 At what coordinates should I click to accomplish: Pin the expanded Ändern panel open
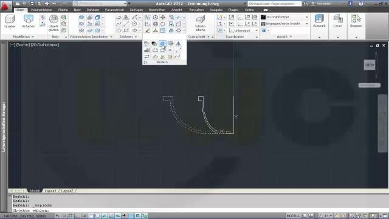pyautogui.click(x=146, y=62)
